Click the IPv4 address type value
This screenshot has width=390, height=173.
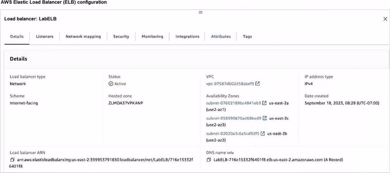(x=309, y=84)
